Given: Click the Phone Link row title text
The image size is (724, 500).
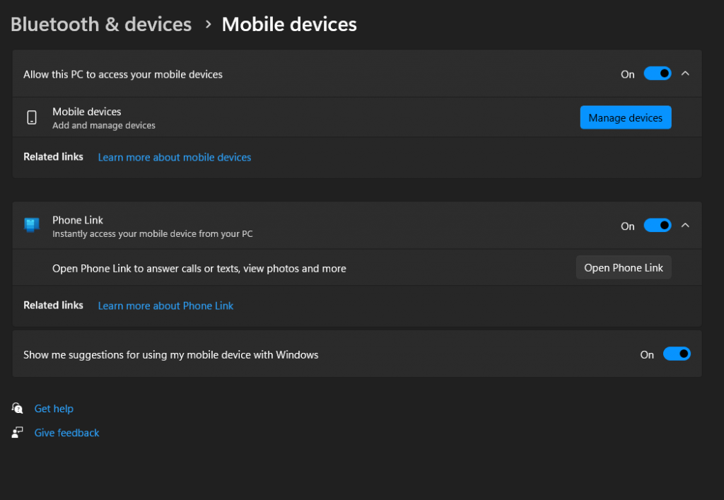Looking at the screenshot, I should [78, 220].
